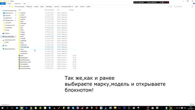Click Farming Simulator 15 in address path
195x110 pixels.
tap(67, 7)
